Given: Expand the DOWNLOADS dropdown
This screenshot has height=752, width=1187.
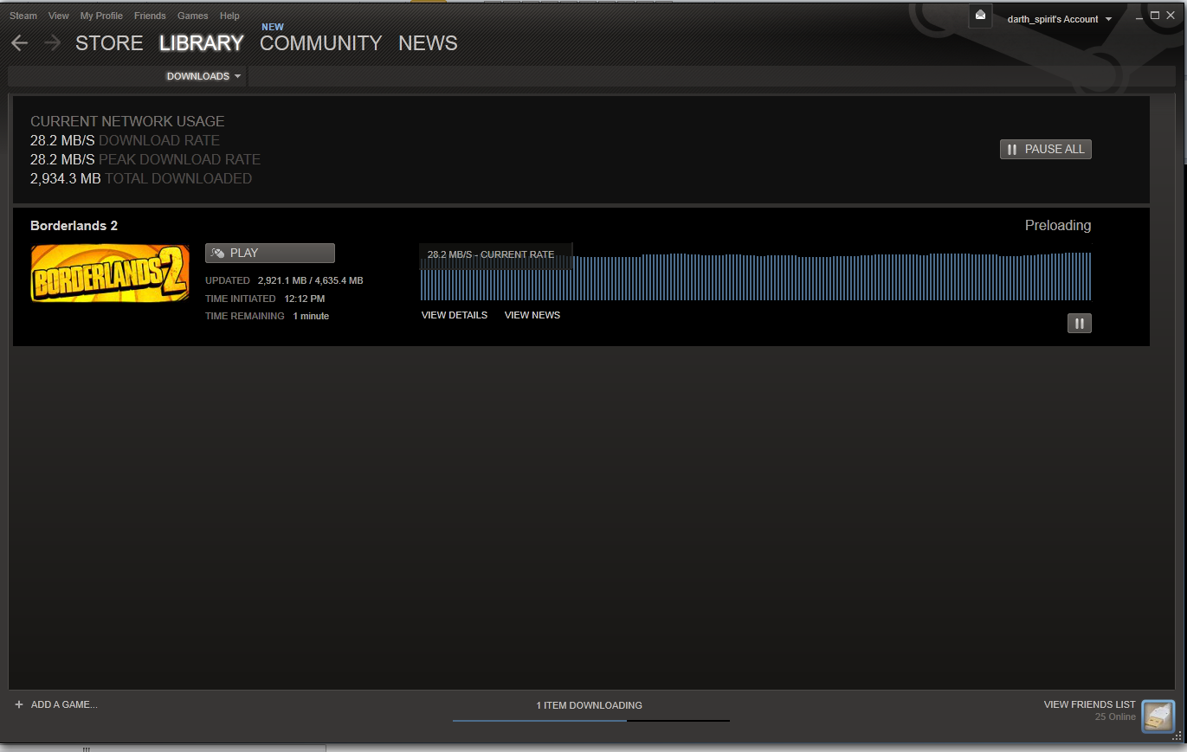Looking at the screenshot, I should click(x=204, y=76).
